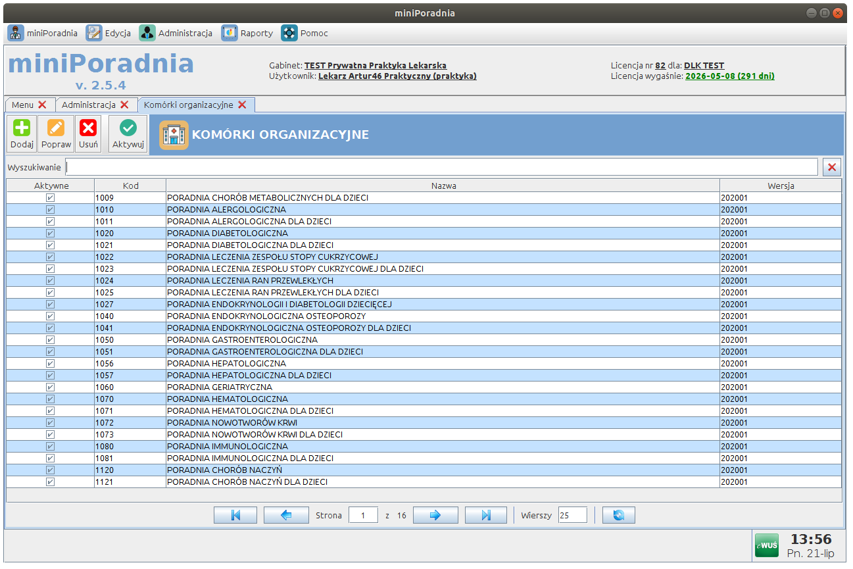Clear search with the red X button
Screen dimensions: 853x569
tap(832, 167)
